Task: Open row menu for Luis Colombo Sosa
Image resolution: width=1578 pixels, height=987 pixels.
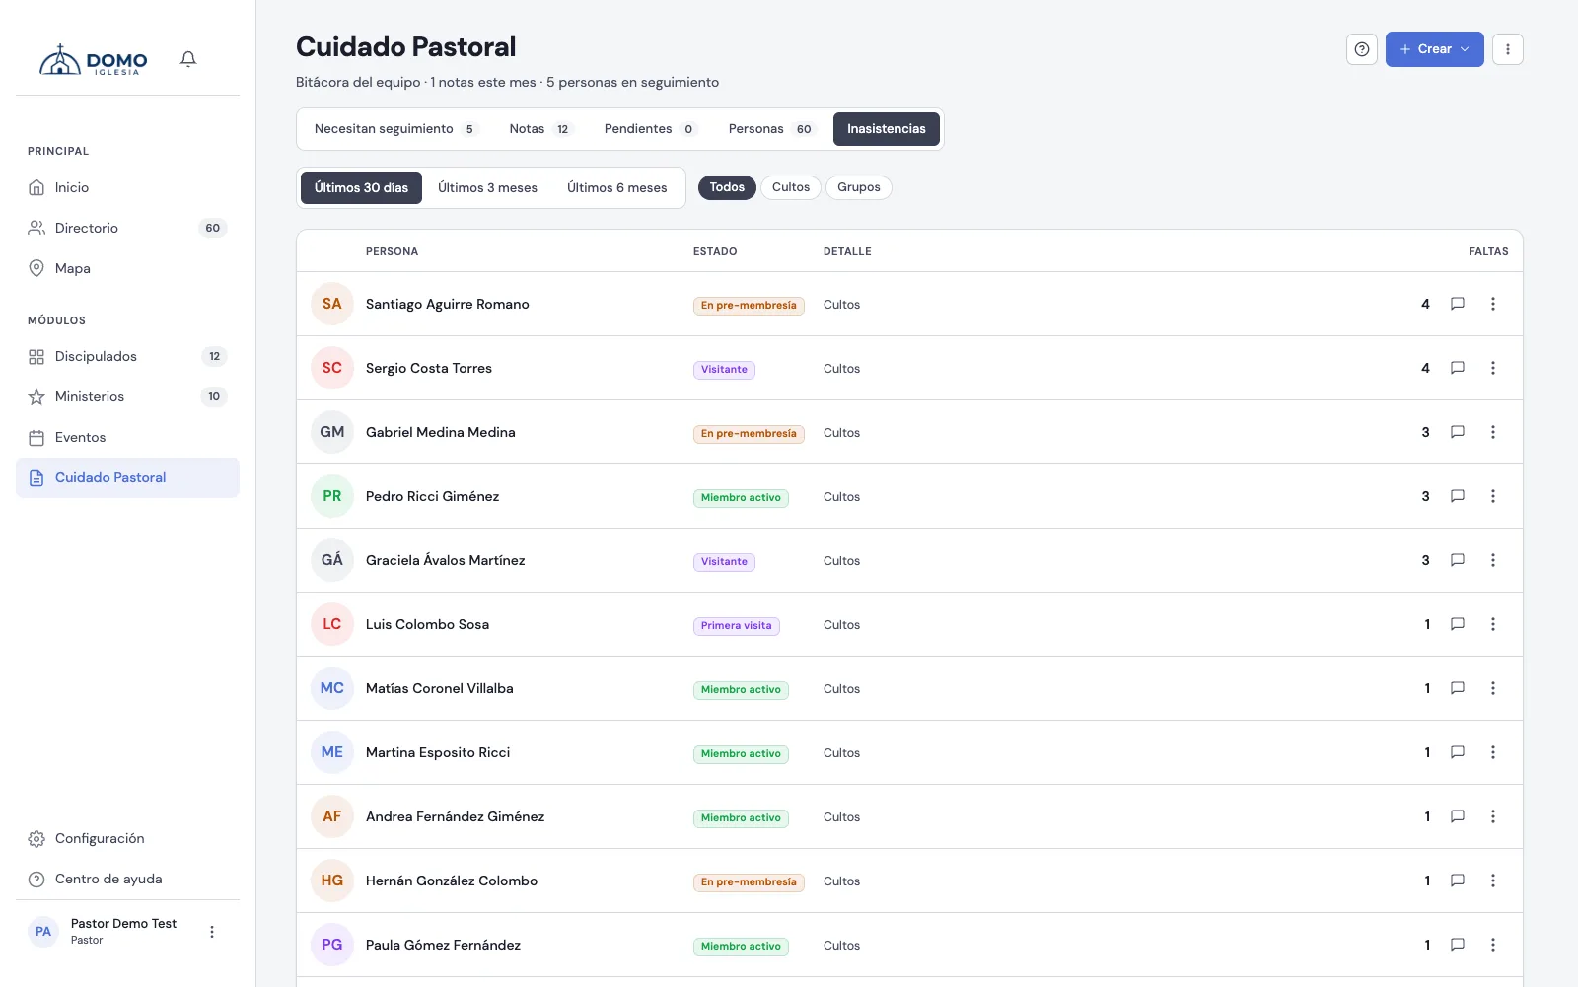Action: 1493,624
